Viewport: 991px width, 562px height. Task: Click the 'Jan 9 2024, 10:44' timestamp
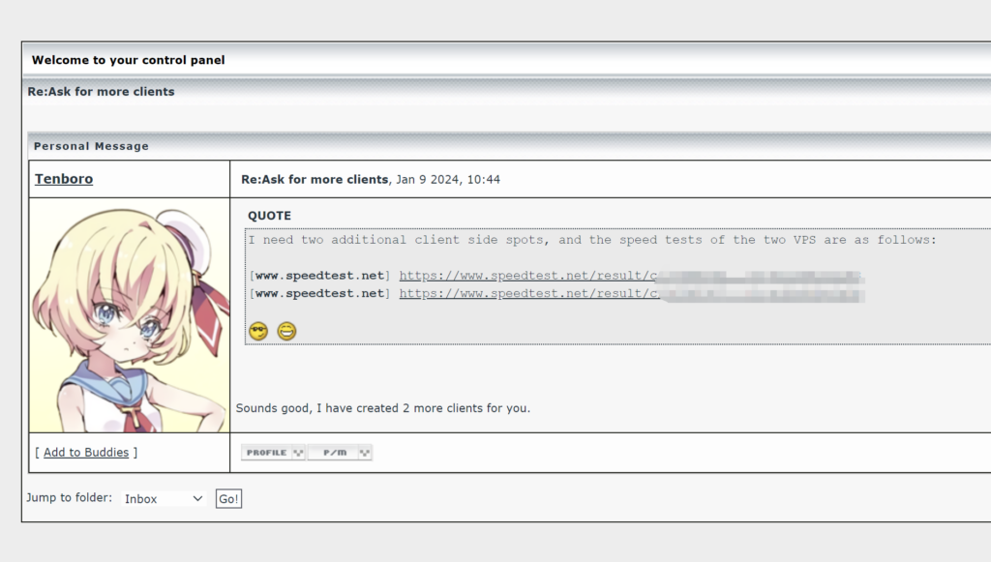pyautogui.click(x=448, y=180)
